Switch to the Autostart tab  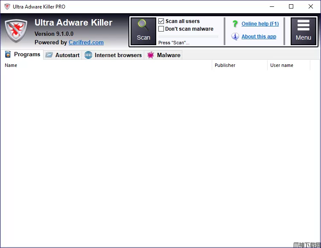pos(62,55)
